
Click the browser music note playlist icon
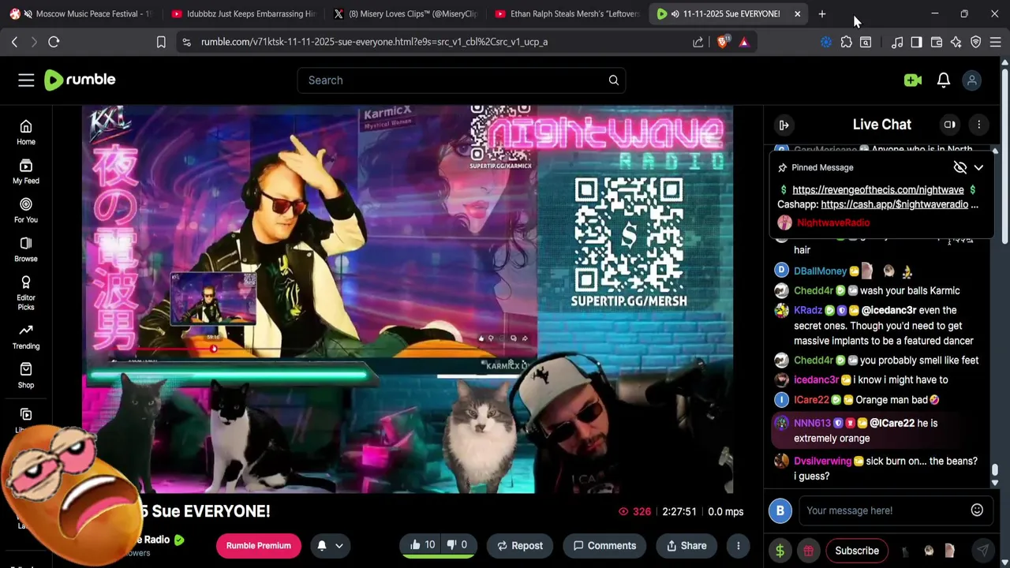coord(896,42)
